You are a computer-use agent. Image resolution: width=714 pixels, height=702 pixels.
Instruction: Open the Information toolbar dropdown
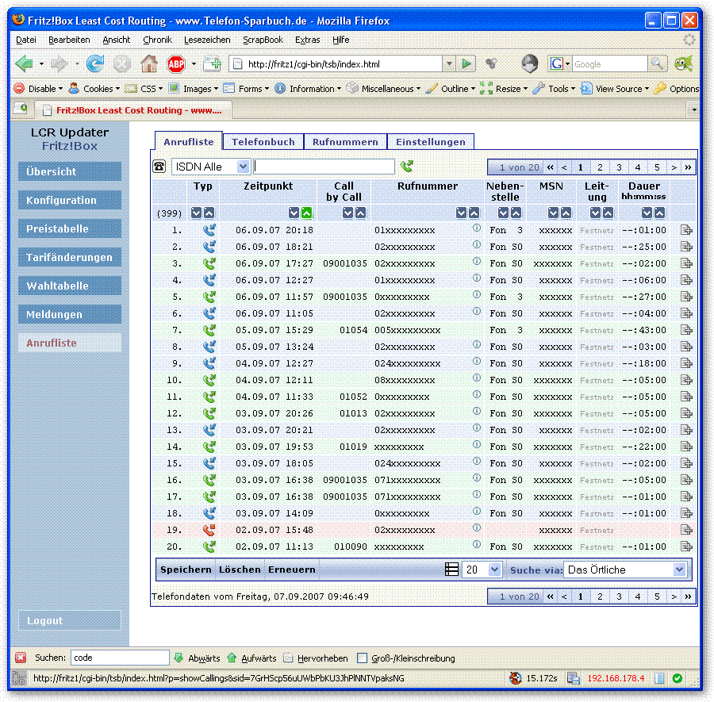pos(309,89)
